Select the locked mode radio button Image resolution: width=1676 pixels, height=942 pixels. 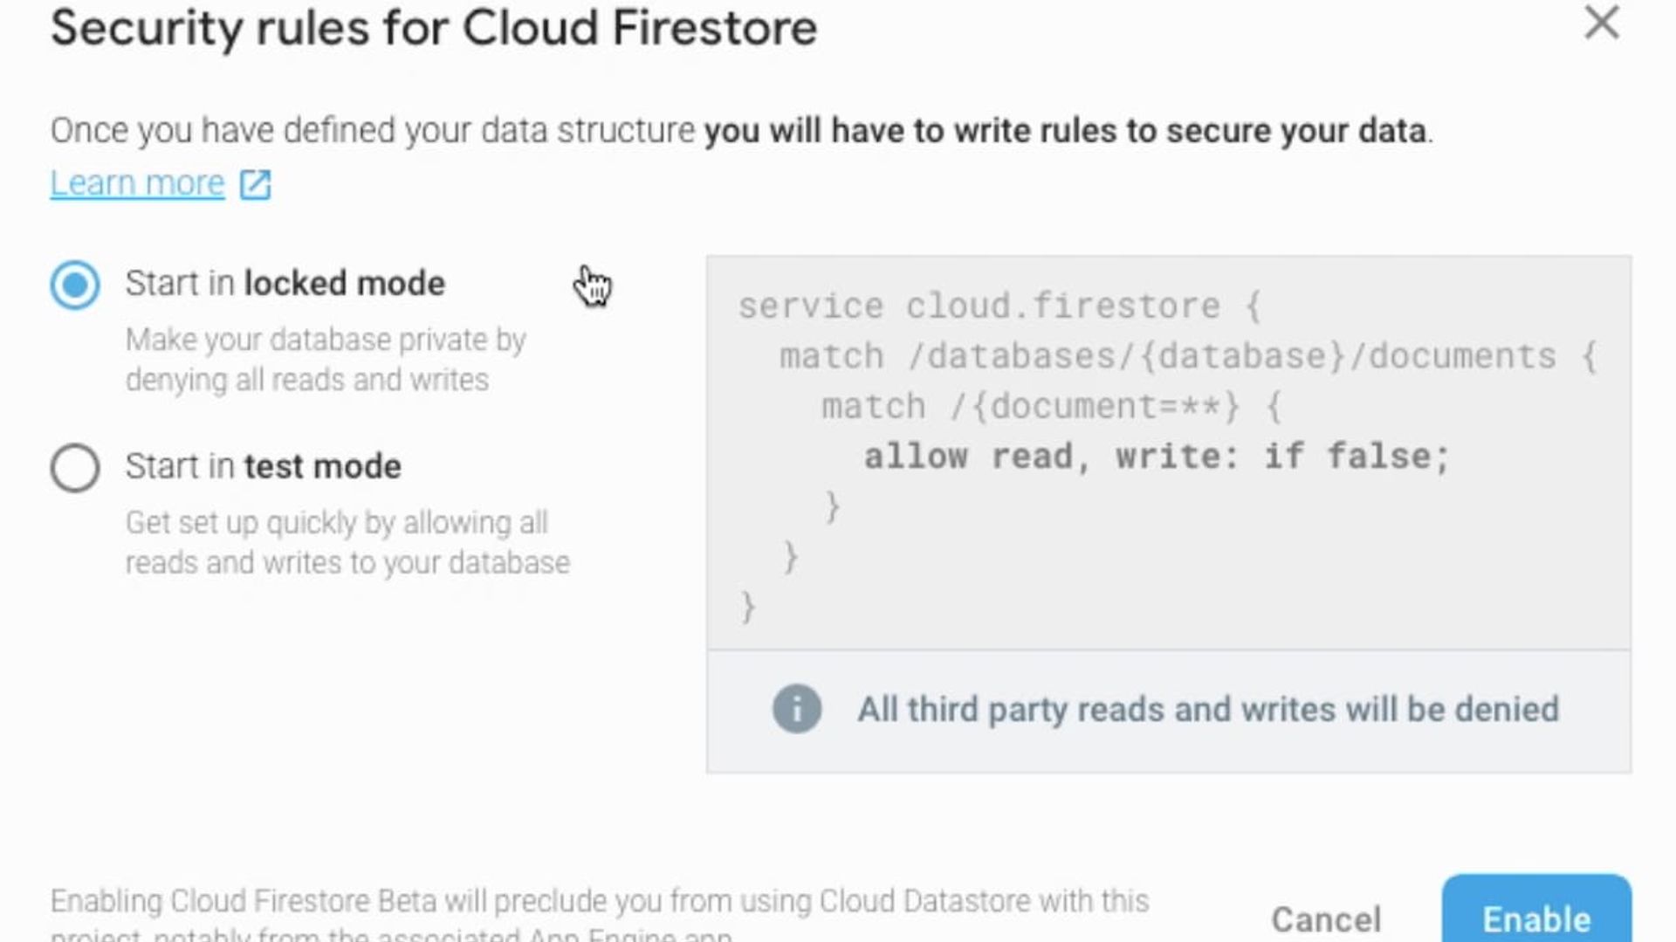click(x=75, y=285)
